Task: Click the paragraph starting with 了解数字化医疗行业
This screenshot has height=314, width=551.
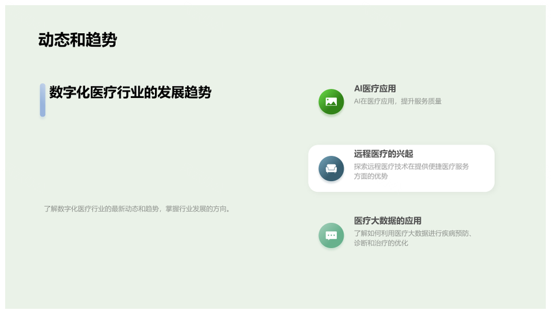Action: (x=138, y=209)
